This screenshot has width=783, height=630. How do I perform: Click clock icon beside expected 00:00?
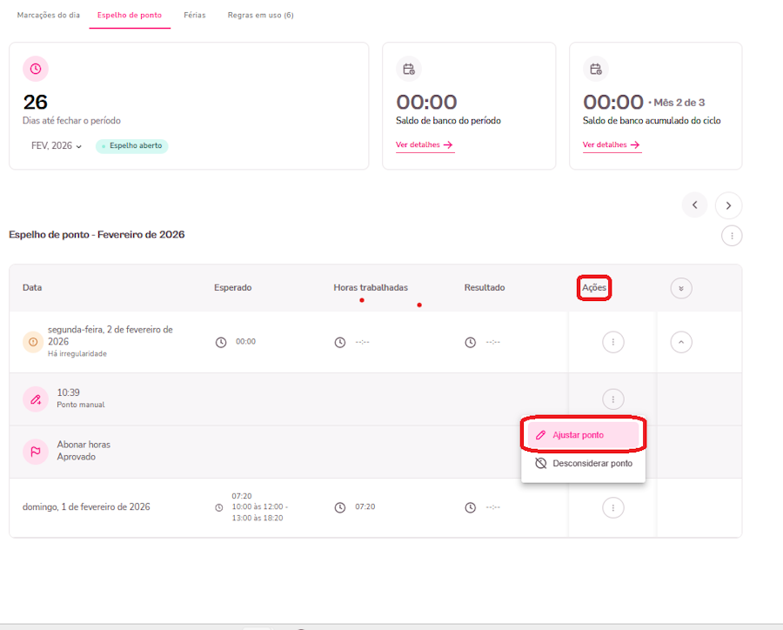point(221,342)
